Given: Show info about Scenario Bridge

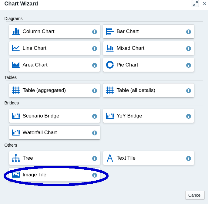Looking at the screenshot, I should pyautogui.click(x=95, y=116).
